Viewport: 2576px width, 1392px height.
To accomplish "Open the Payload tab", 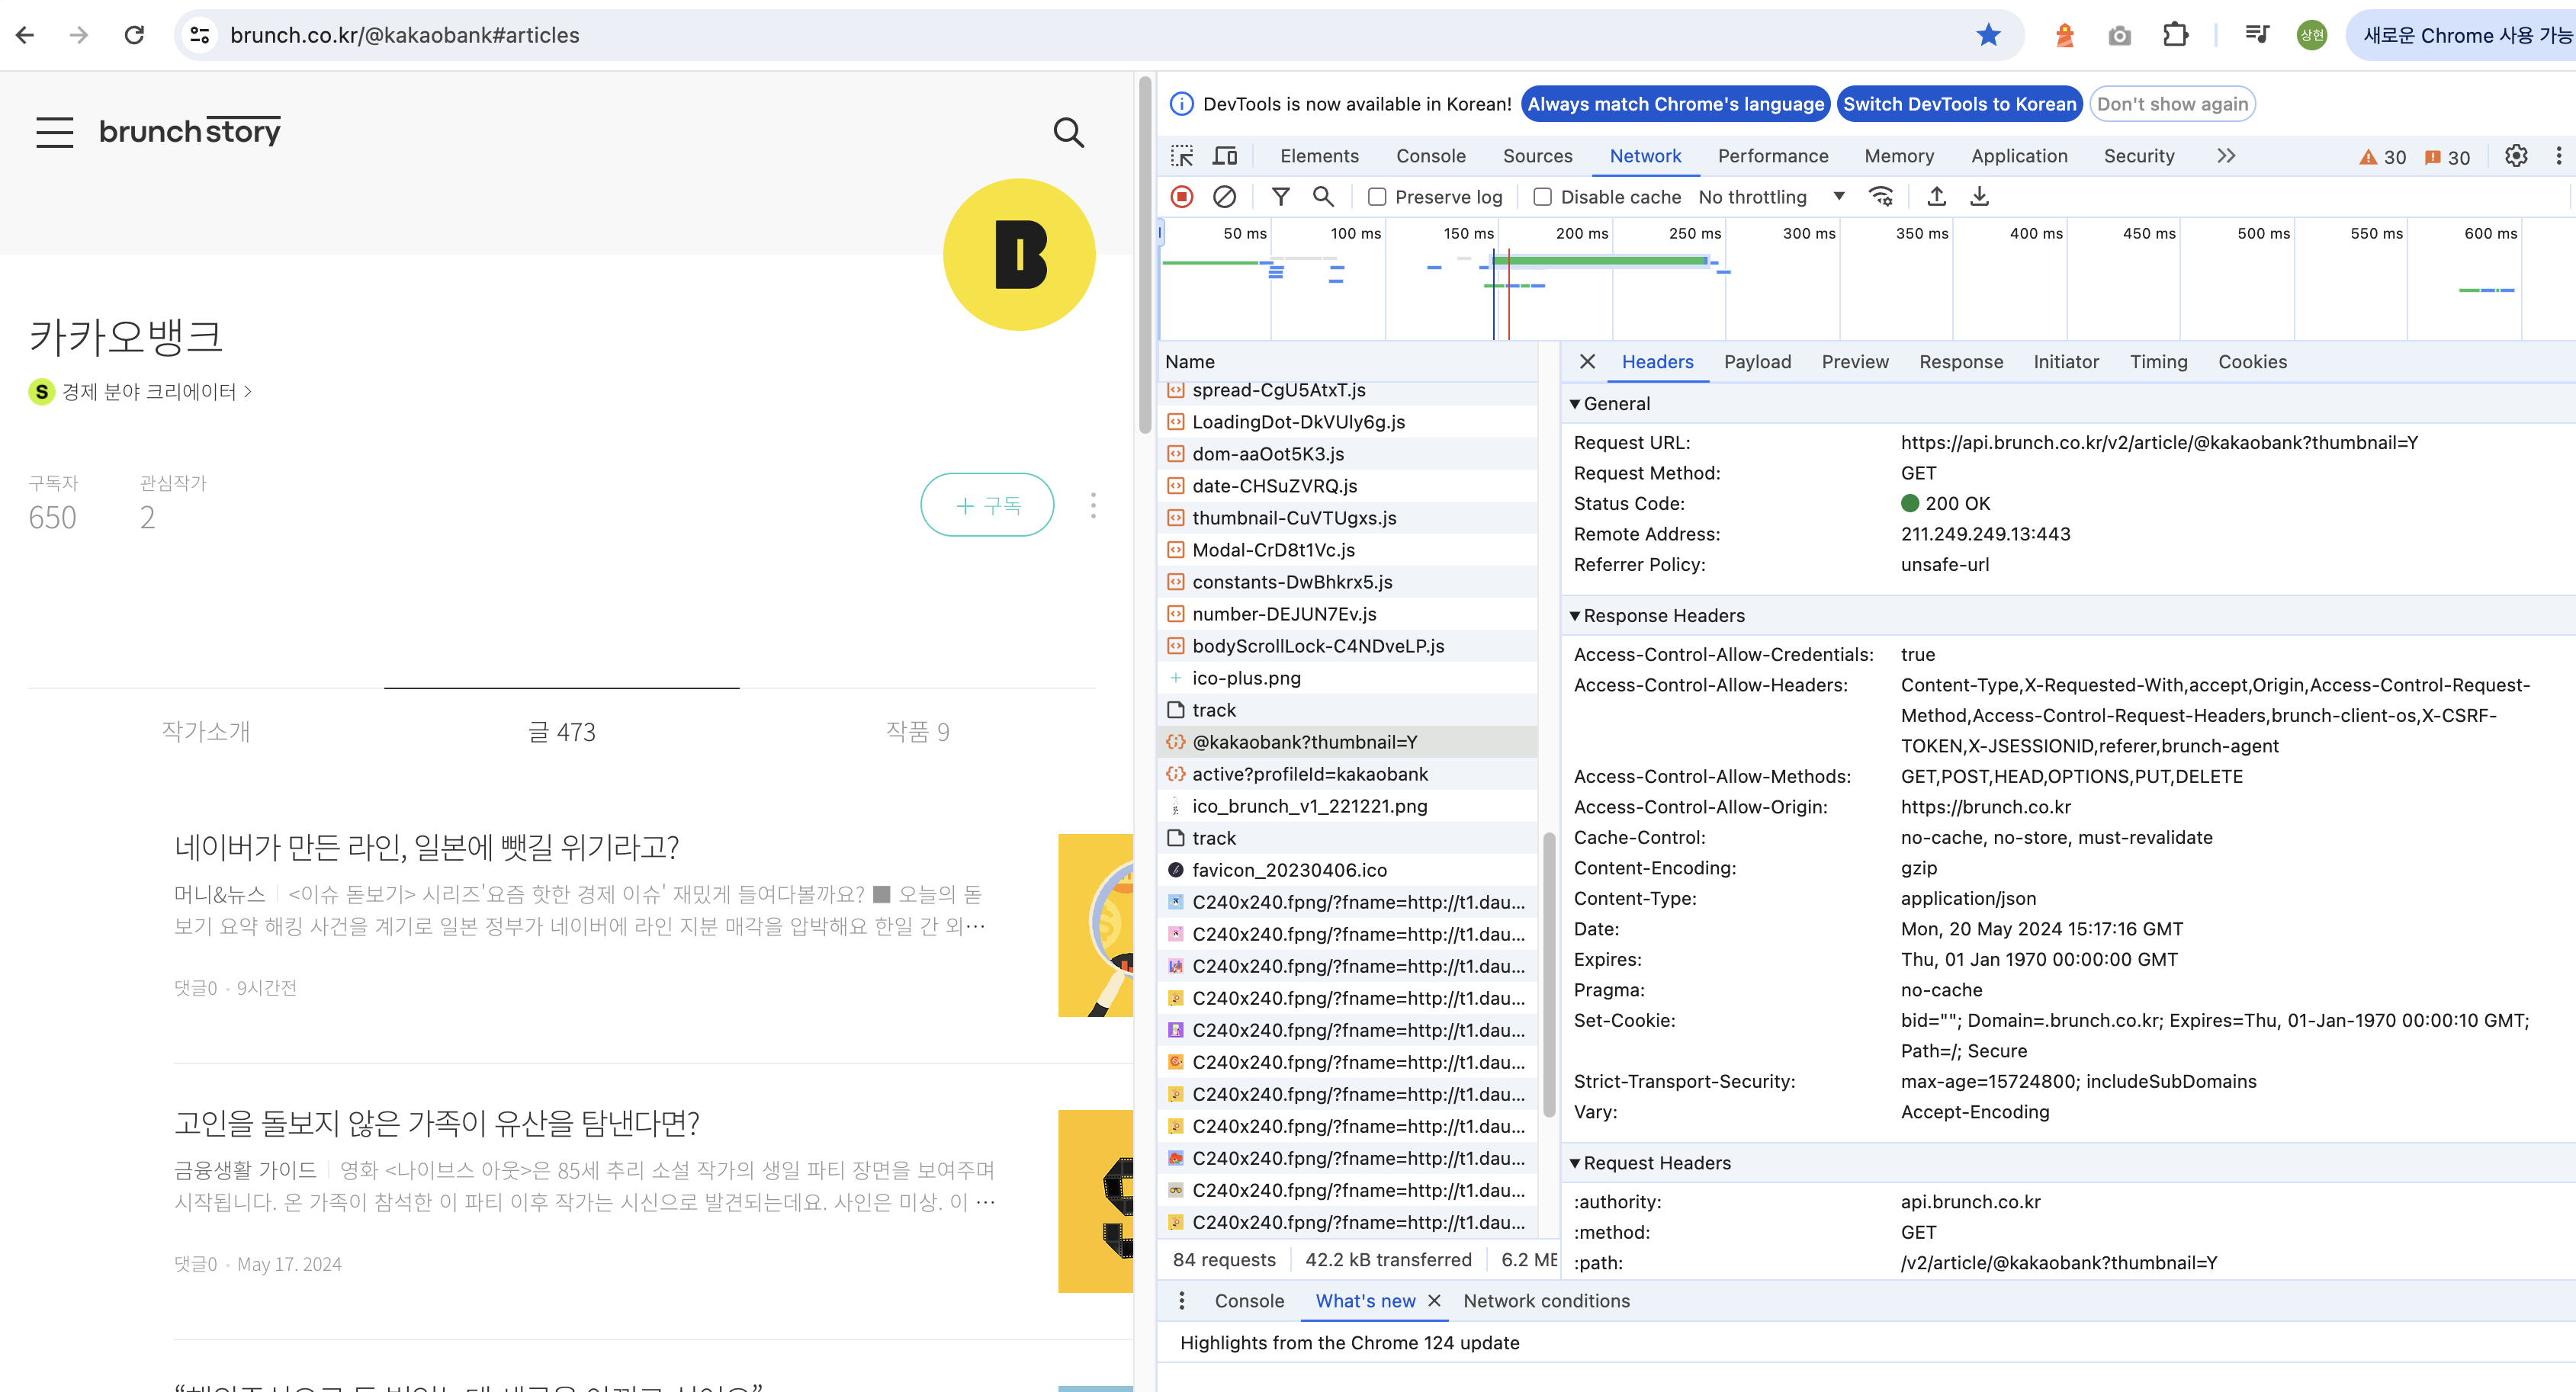I will 1757,362.
